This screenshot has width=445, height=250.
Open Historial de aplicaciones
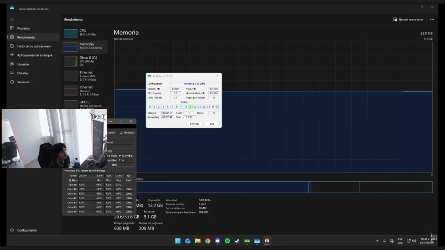click(34, 46)
